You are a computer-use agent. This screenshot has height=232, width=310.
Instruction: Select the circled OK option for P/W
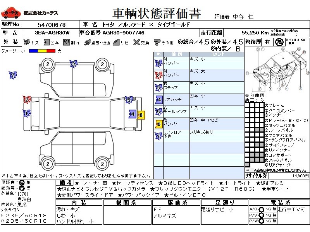click(x=261, y=221)
